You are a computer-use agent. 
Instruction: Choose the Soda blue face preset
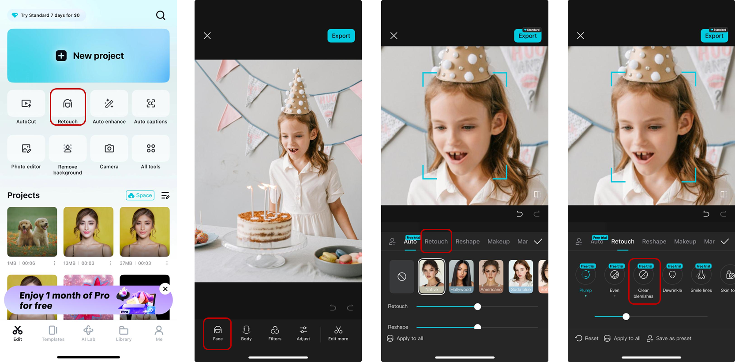[x=521, y=276]
